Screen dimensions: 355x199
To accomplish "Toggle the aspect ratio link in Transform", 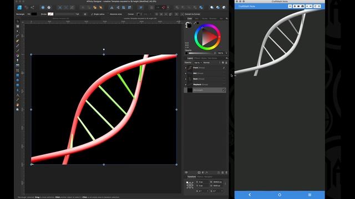I will 225,184.
